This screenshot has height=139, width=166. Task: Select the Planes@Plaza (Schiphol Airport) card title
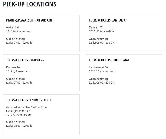[30, 20]
